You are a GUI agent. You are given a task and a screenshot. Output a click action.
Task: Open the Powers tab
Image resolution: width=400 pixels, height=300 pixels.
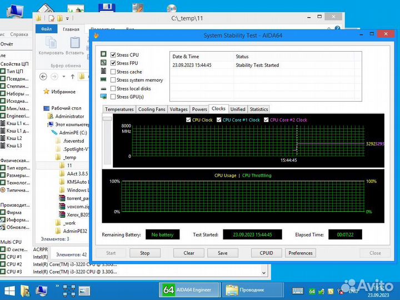tap(199, 109)
